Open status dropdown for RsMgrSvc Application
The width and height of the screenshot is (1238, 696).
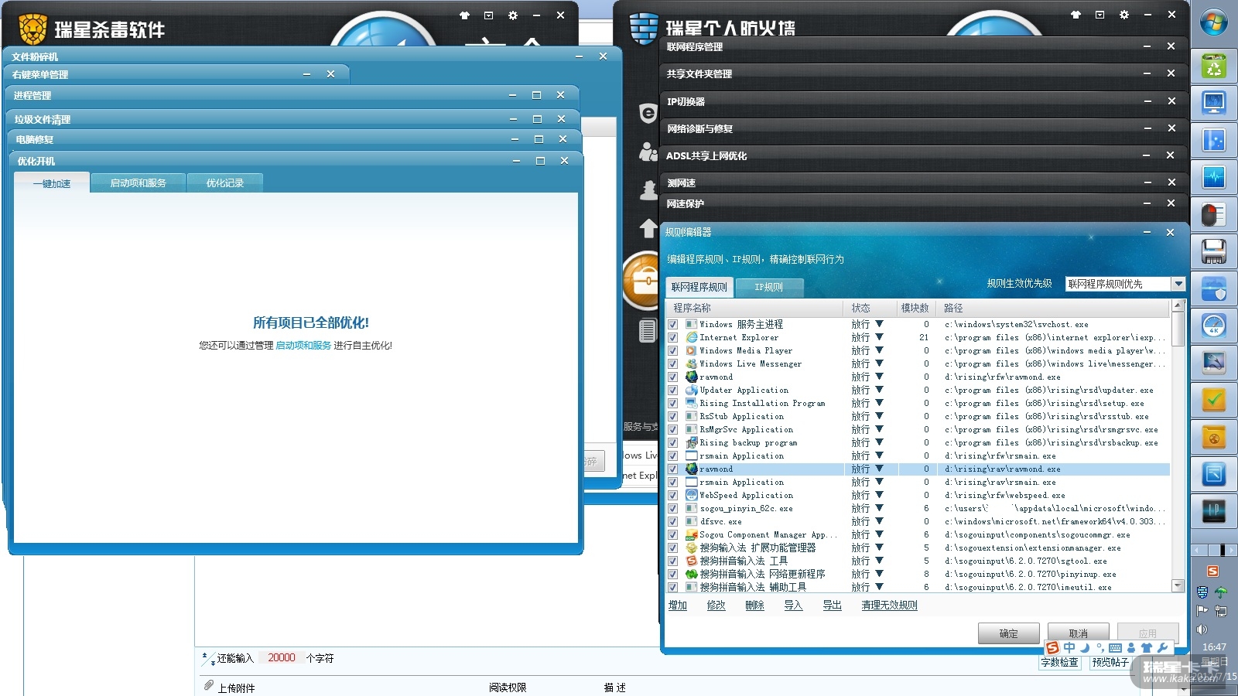[879, 430]
